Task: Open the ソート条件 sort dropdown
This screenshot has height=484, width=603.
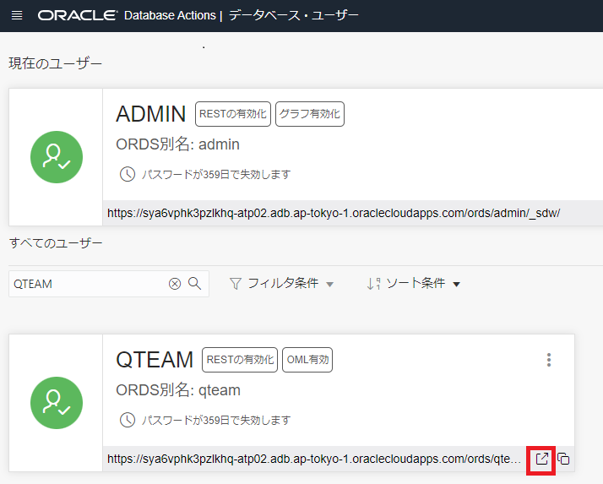Action: [413, 284]
